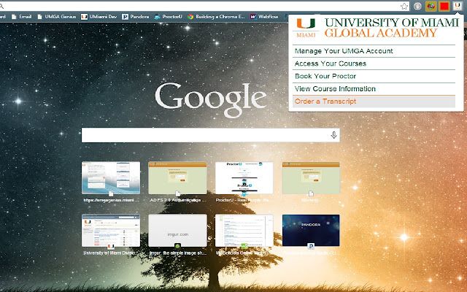Viewport: 467px width, 292px height.
Task: Open the Pandora most-visited thumbnail
Action: coord(311,231)
